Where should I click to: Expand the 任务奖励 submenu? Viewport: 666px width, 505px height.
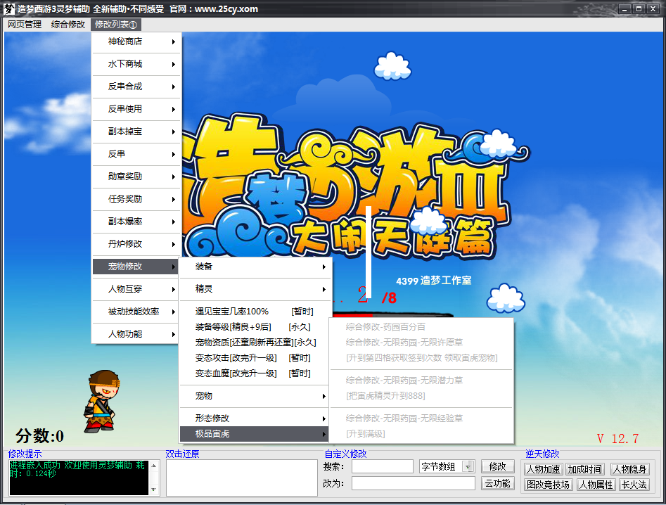136,199
